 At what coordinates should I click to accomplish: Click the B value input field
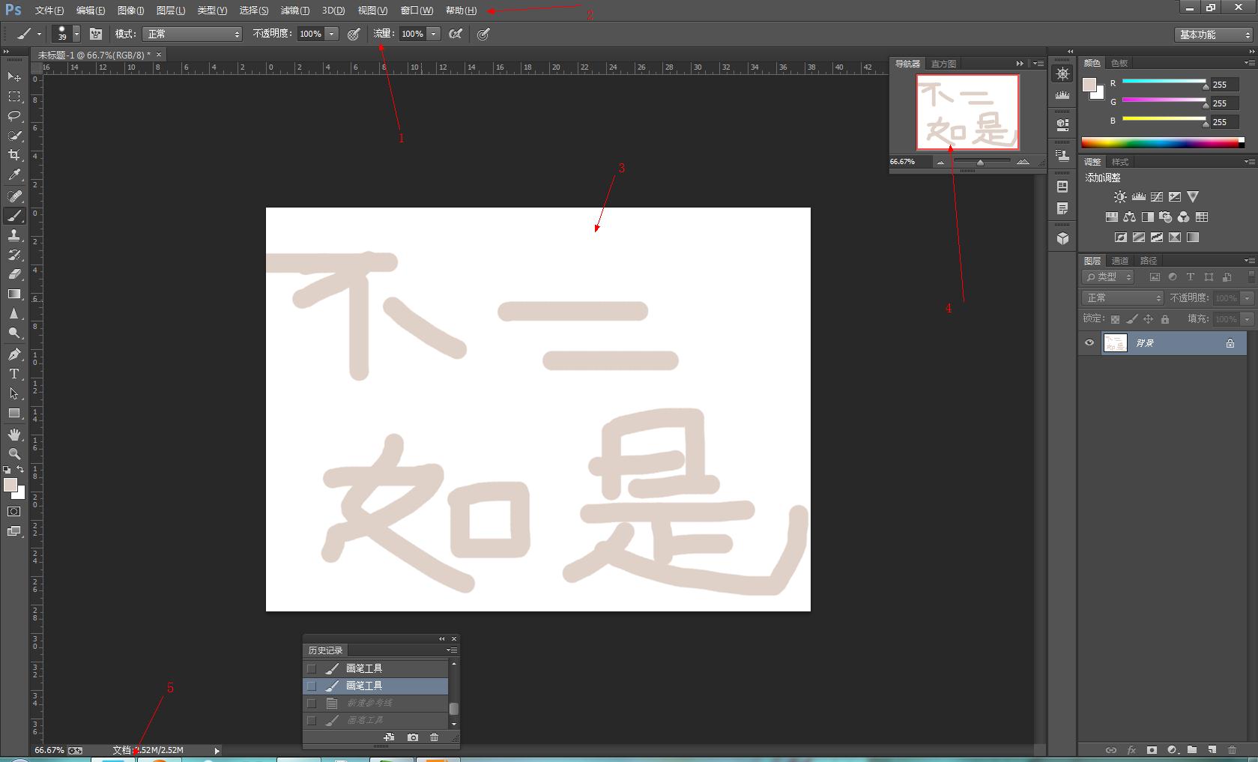click(1224, 122)
